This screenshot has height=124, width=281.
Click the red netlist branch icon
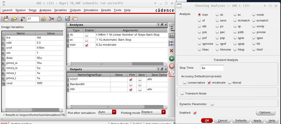click(51, 18)
